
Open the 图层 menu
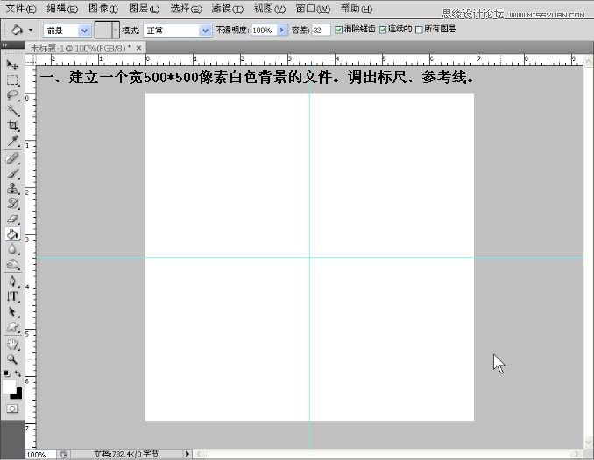point(144,9)
